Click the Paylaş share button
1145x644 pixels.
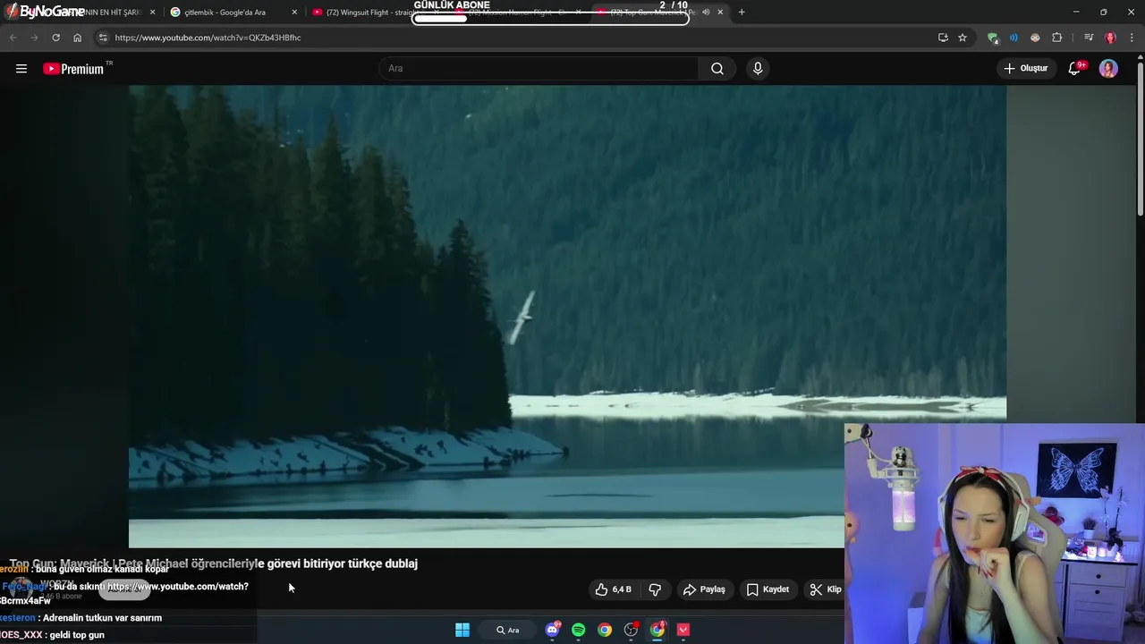(x=704, y=589)
